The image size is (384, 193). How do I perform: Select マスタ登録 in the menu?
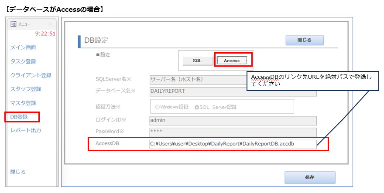(23, 103)
